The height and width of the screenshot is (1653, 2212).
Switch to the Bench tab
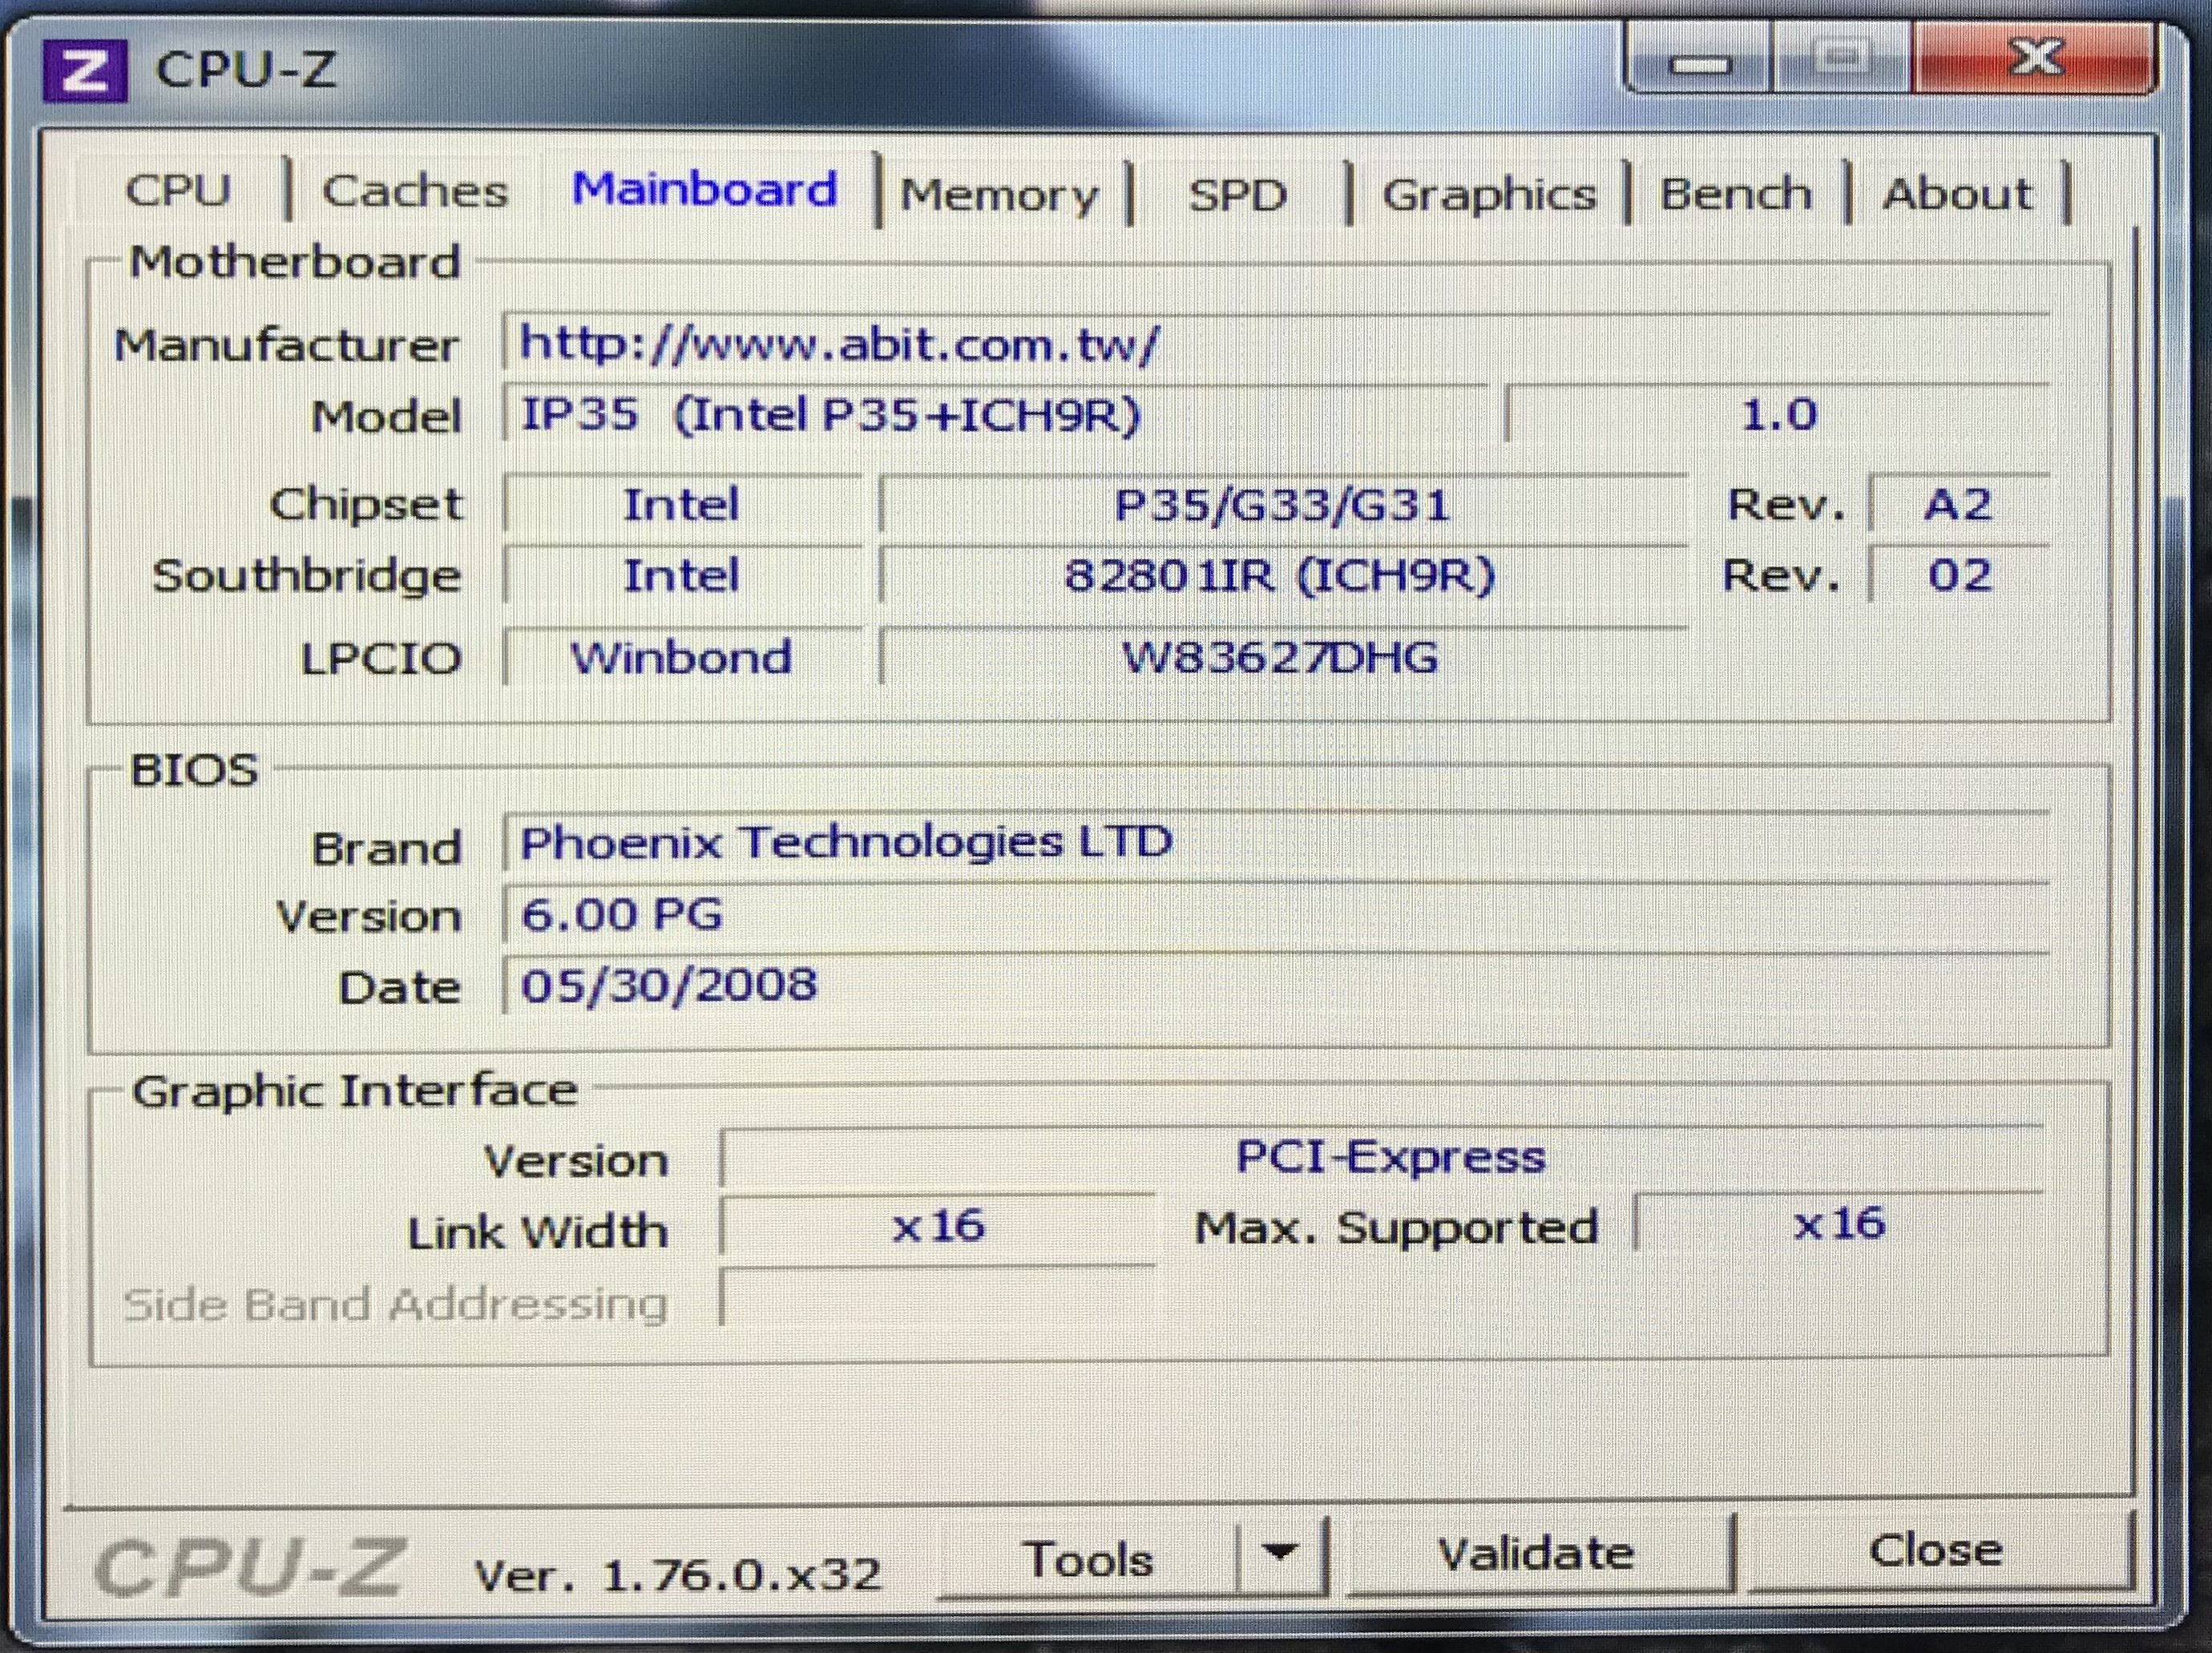click(x=1735, y=194)
